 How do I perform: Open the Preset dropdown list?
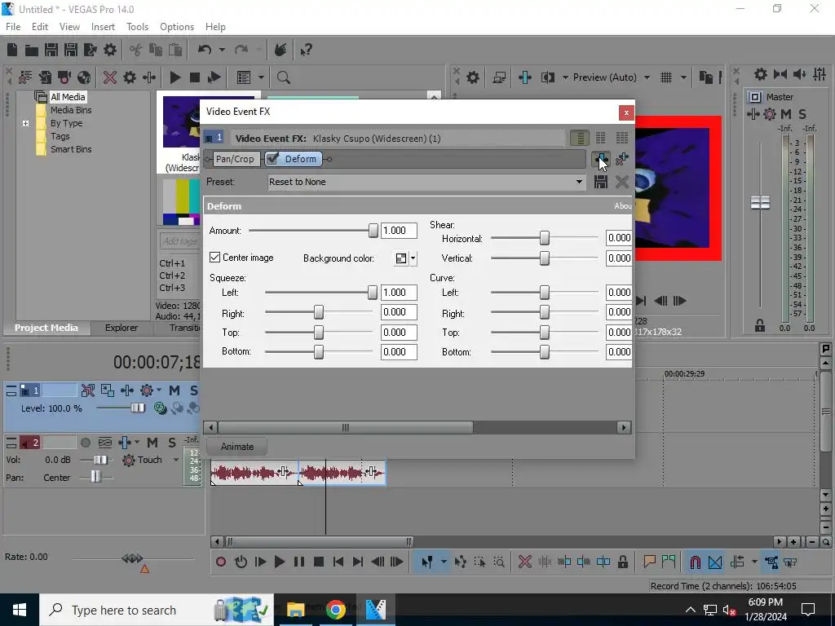pyautogui.click(x=579, y=182)
